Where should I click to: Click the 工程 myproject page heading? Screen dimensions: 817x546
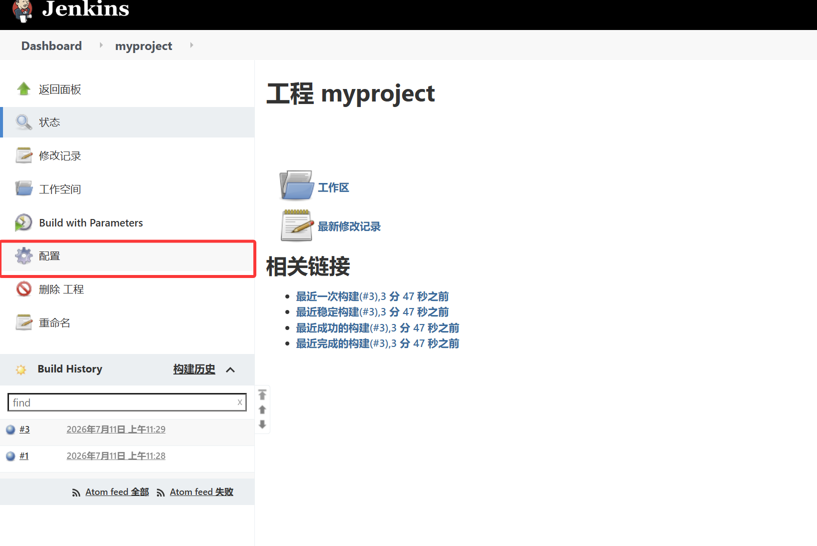tap(351, 93)
